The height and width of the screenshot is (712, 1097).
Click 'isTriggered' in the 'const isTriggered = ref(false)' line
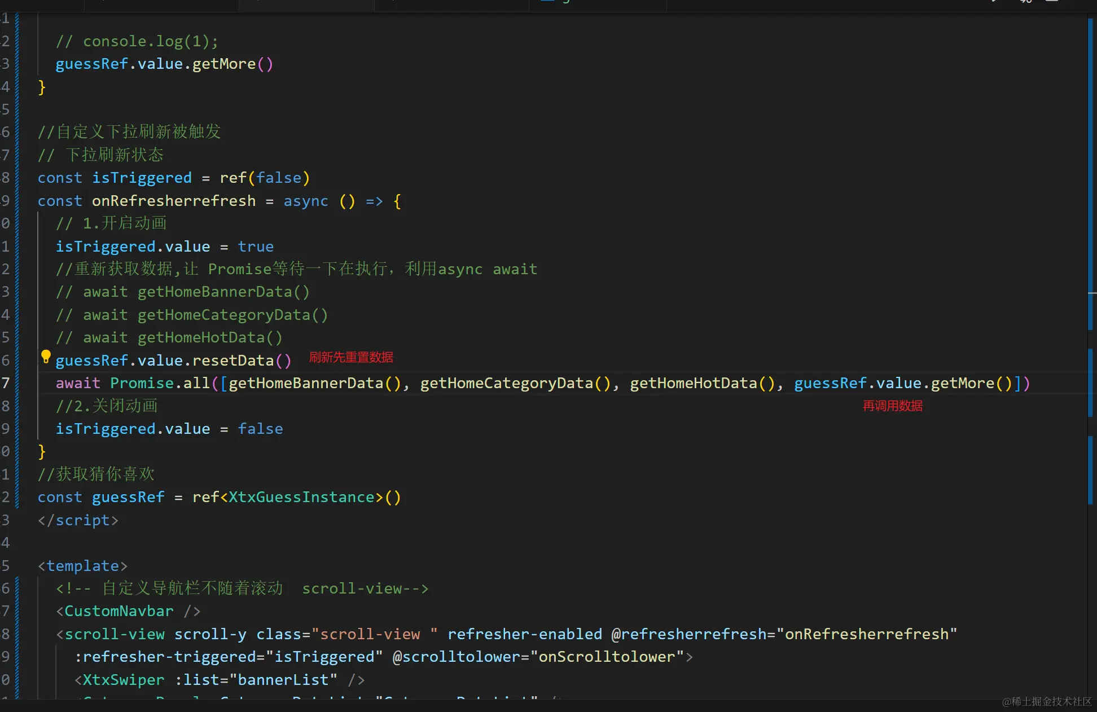[142, 178]
